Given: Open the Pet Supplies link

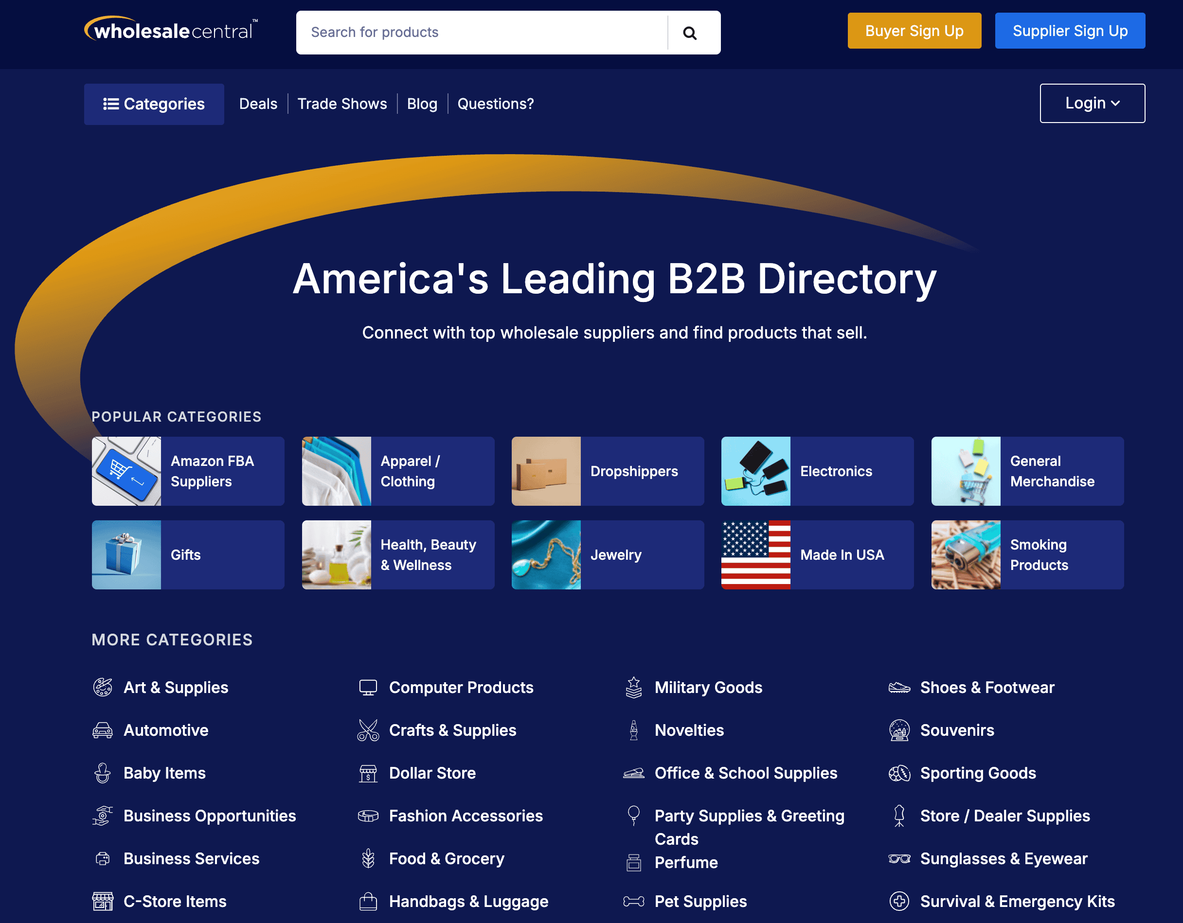Looking at the screenshot, I should pos(700,901).
